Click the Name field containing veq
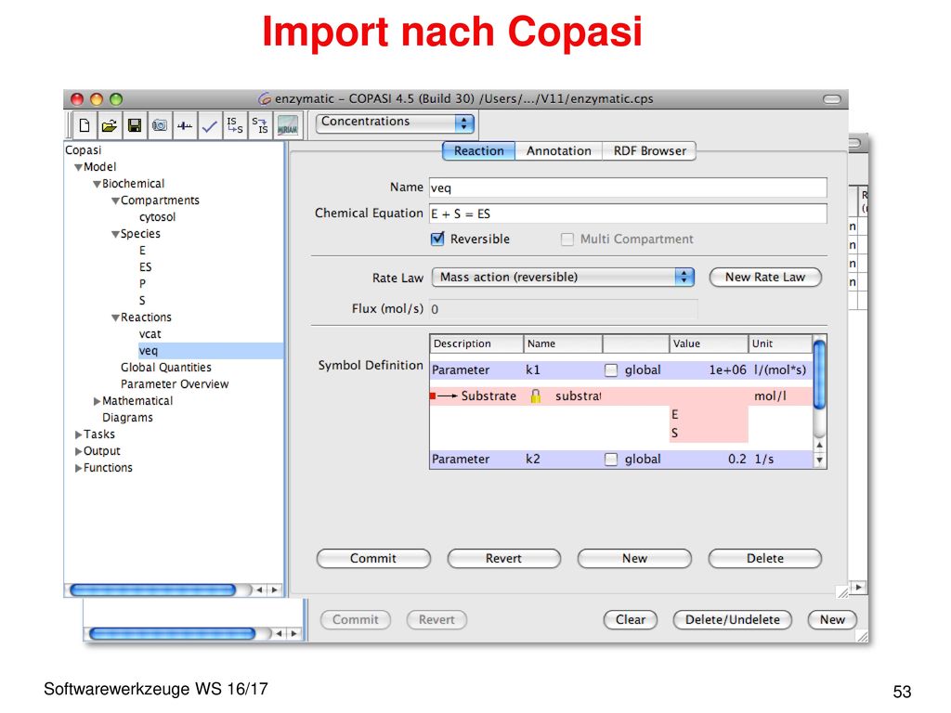951x713 pixels. click(x=628, y=188)
